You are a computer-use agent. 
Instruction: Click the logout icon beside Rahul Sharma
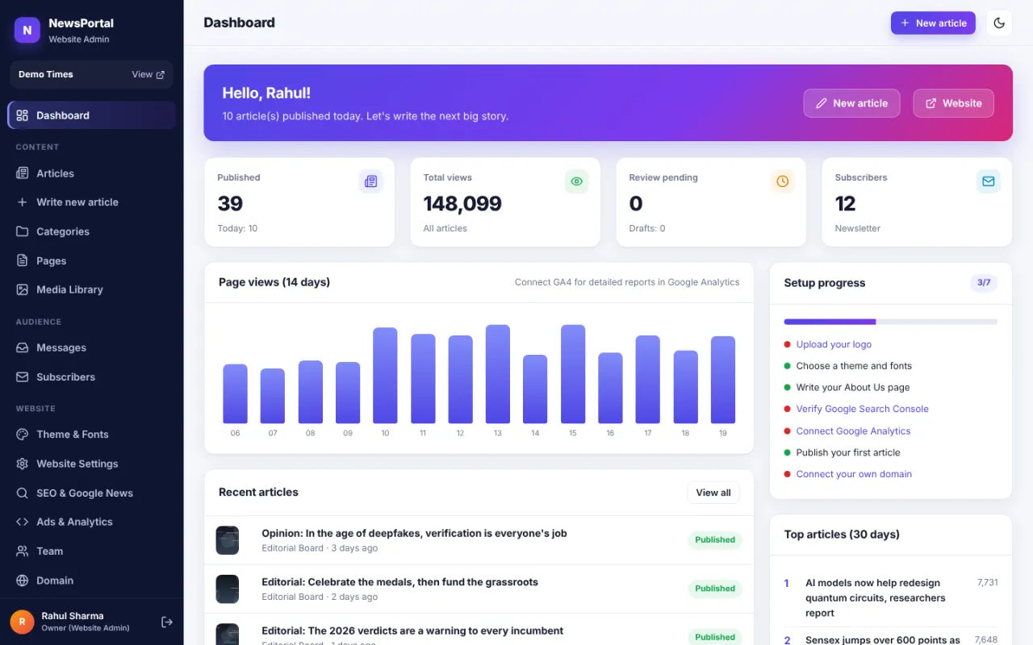(167, 622)
